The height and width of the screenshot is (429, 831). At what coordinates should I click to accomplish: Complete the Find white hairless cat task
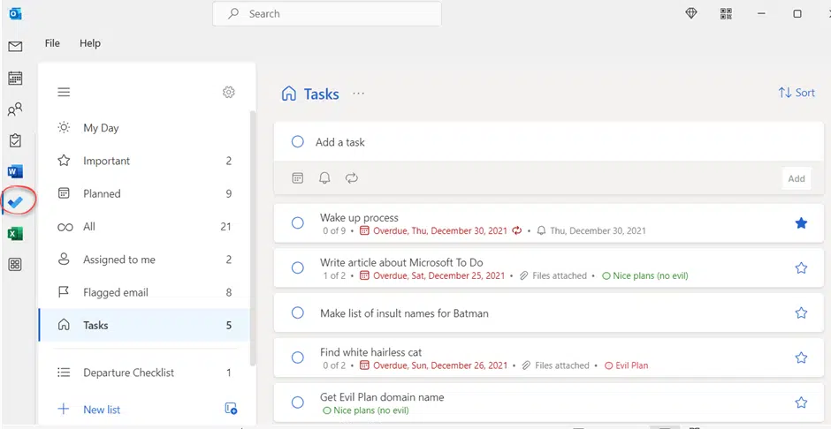tap(298, 358)
